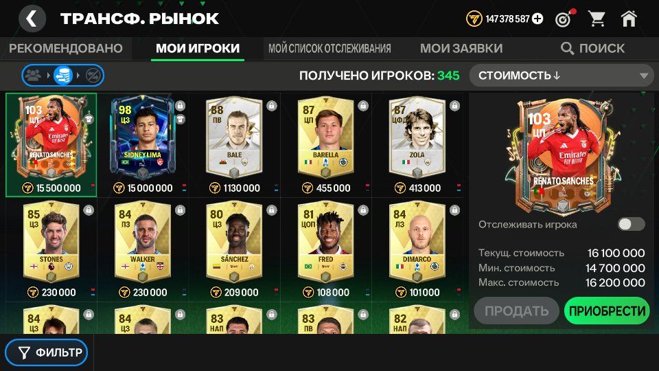
Task: Select the untradable filter icon
Action: pyautogui.click(x=92, y=76)
